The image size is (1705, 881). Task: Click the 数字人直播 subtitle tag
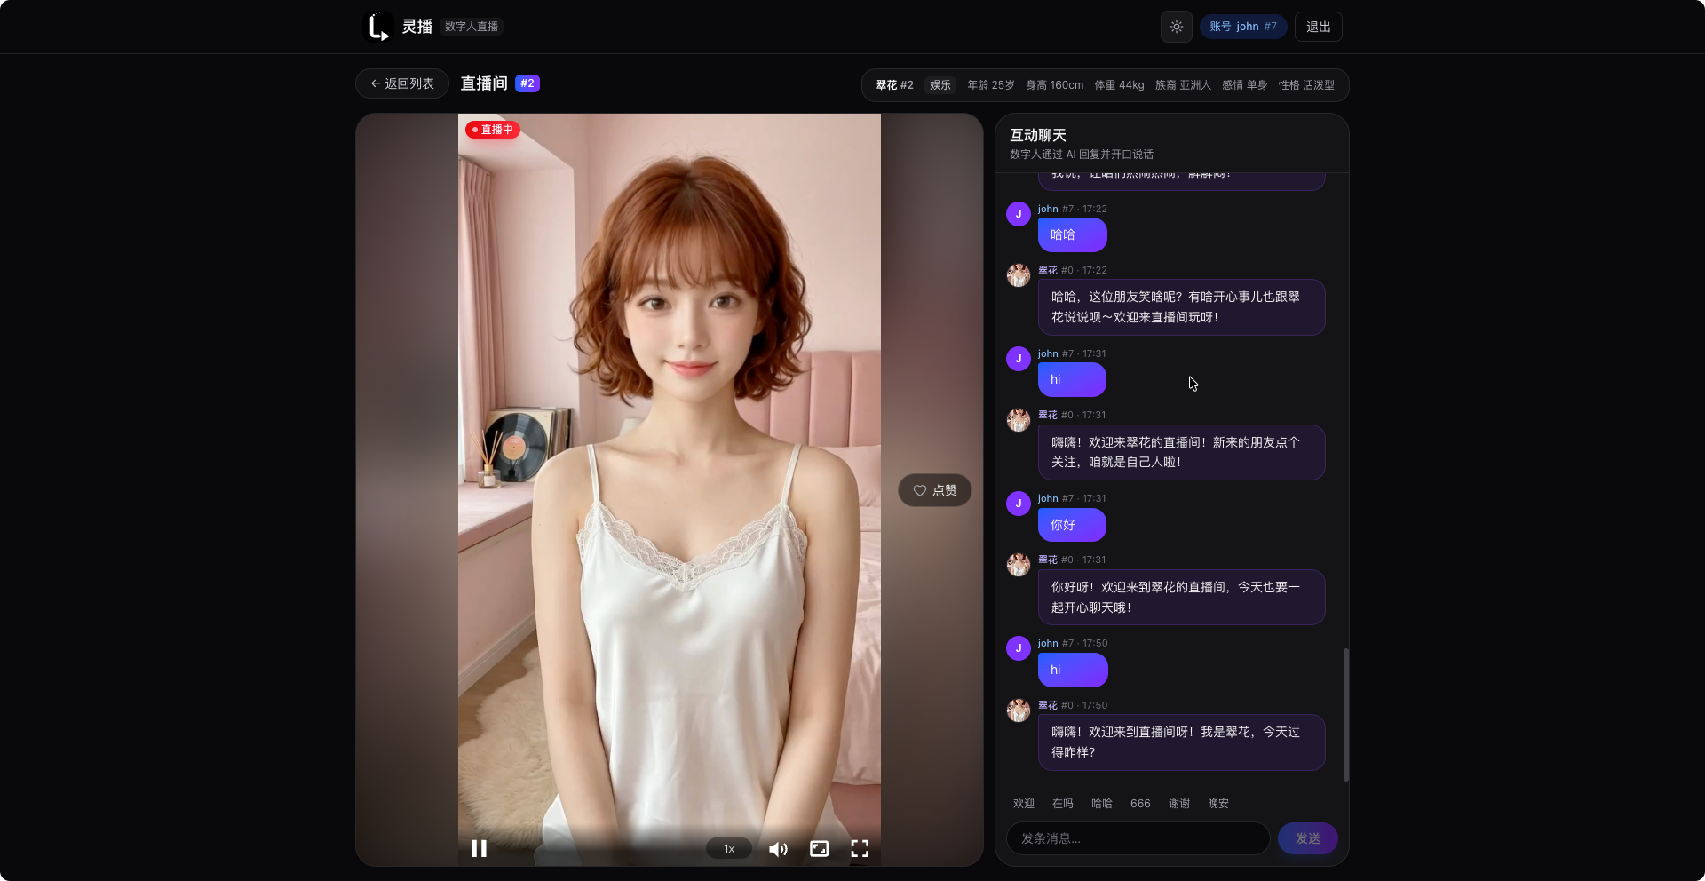point(472,27)
